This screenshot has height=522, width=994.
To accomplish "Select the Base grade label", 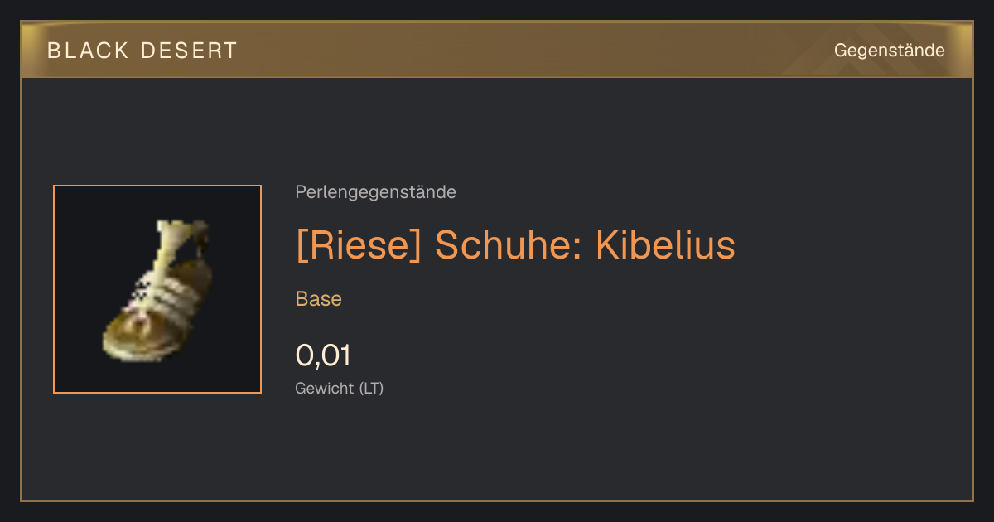I will click(319, 299).
